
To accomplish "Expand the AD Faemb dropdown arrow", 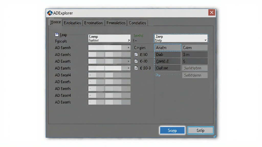I will (128, 48).
